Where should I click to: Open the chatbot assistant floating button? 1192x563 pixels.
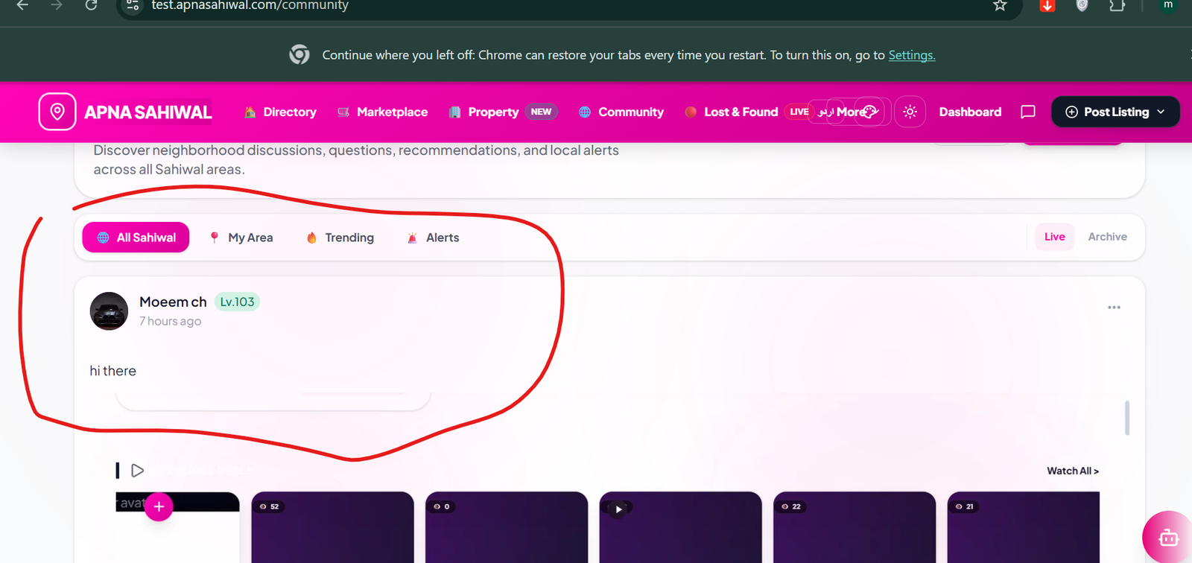pos(1168,538)
